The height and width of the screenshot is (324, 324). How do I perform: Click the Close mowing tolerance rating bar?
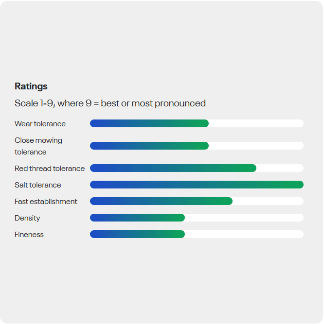coord(149,146)
